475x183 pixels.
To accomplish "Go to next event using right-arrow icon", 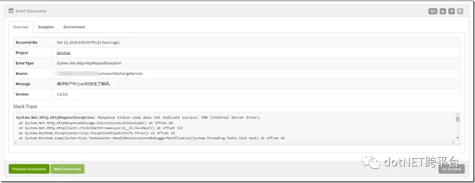I will click(x=460, y=11).
